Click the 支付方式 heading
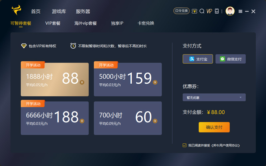This screenshot has height=166, width=266. coord(192,46)
